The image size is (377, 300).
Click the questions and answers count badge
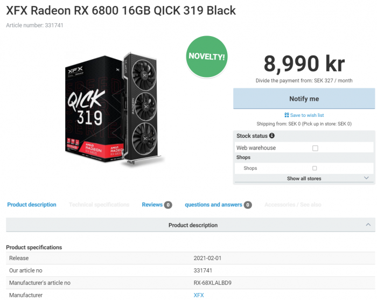tap(248, 205)
